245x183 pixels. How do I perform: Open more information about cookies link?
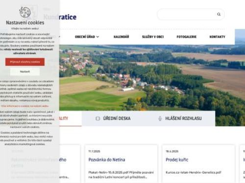(x=25, y=106)
